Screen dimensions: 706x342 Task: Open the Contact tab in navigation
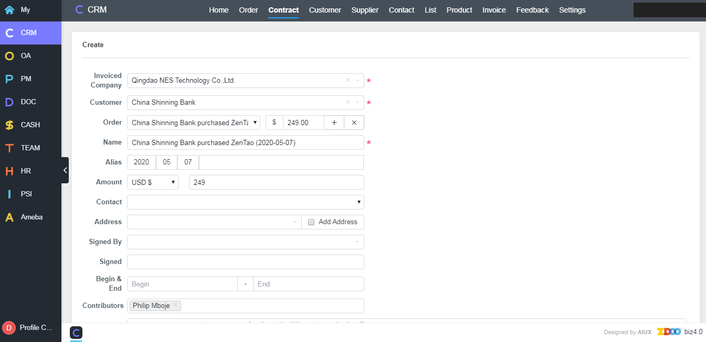[402, 10]
